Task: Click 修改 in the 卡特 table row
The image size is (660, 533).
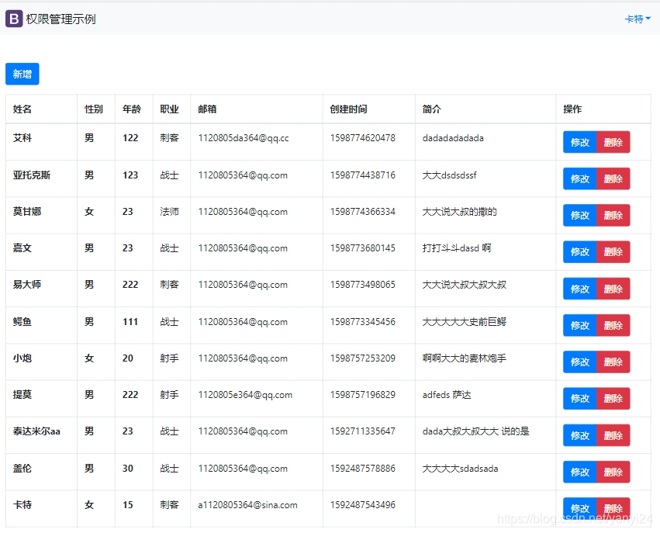Action: pyautogui.click(x=579, y=509)
